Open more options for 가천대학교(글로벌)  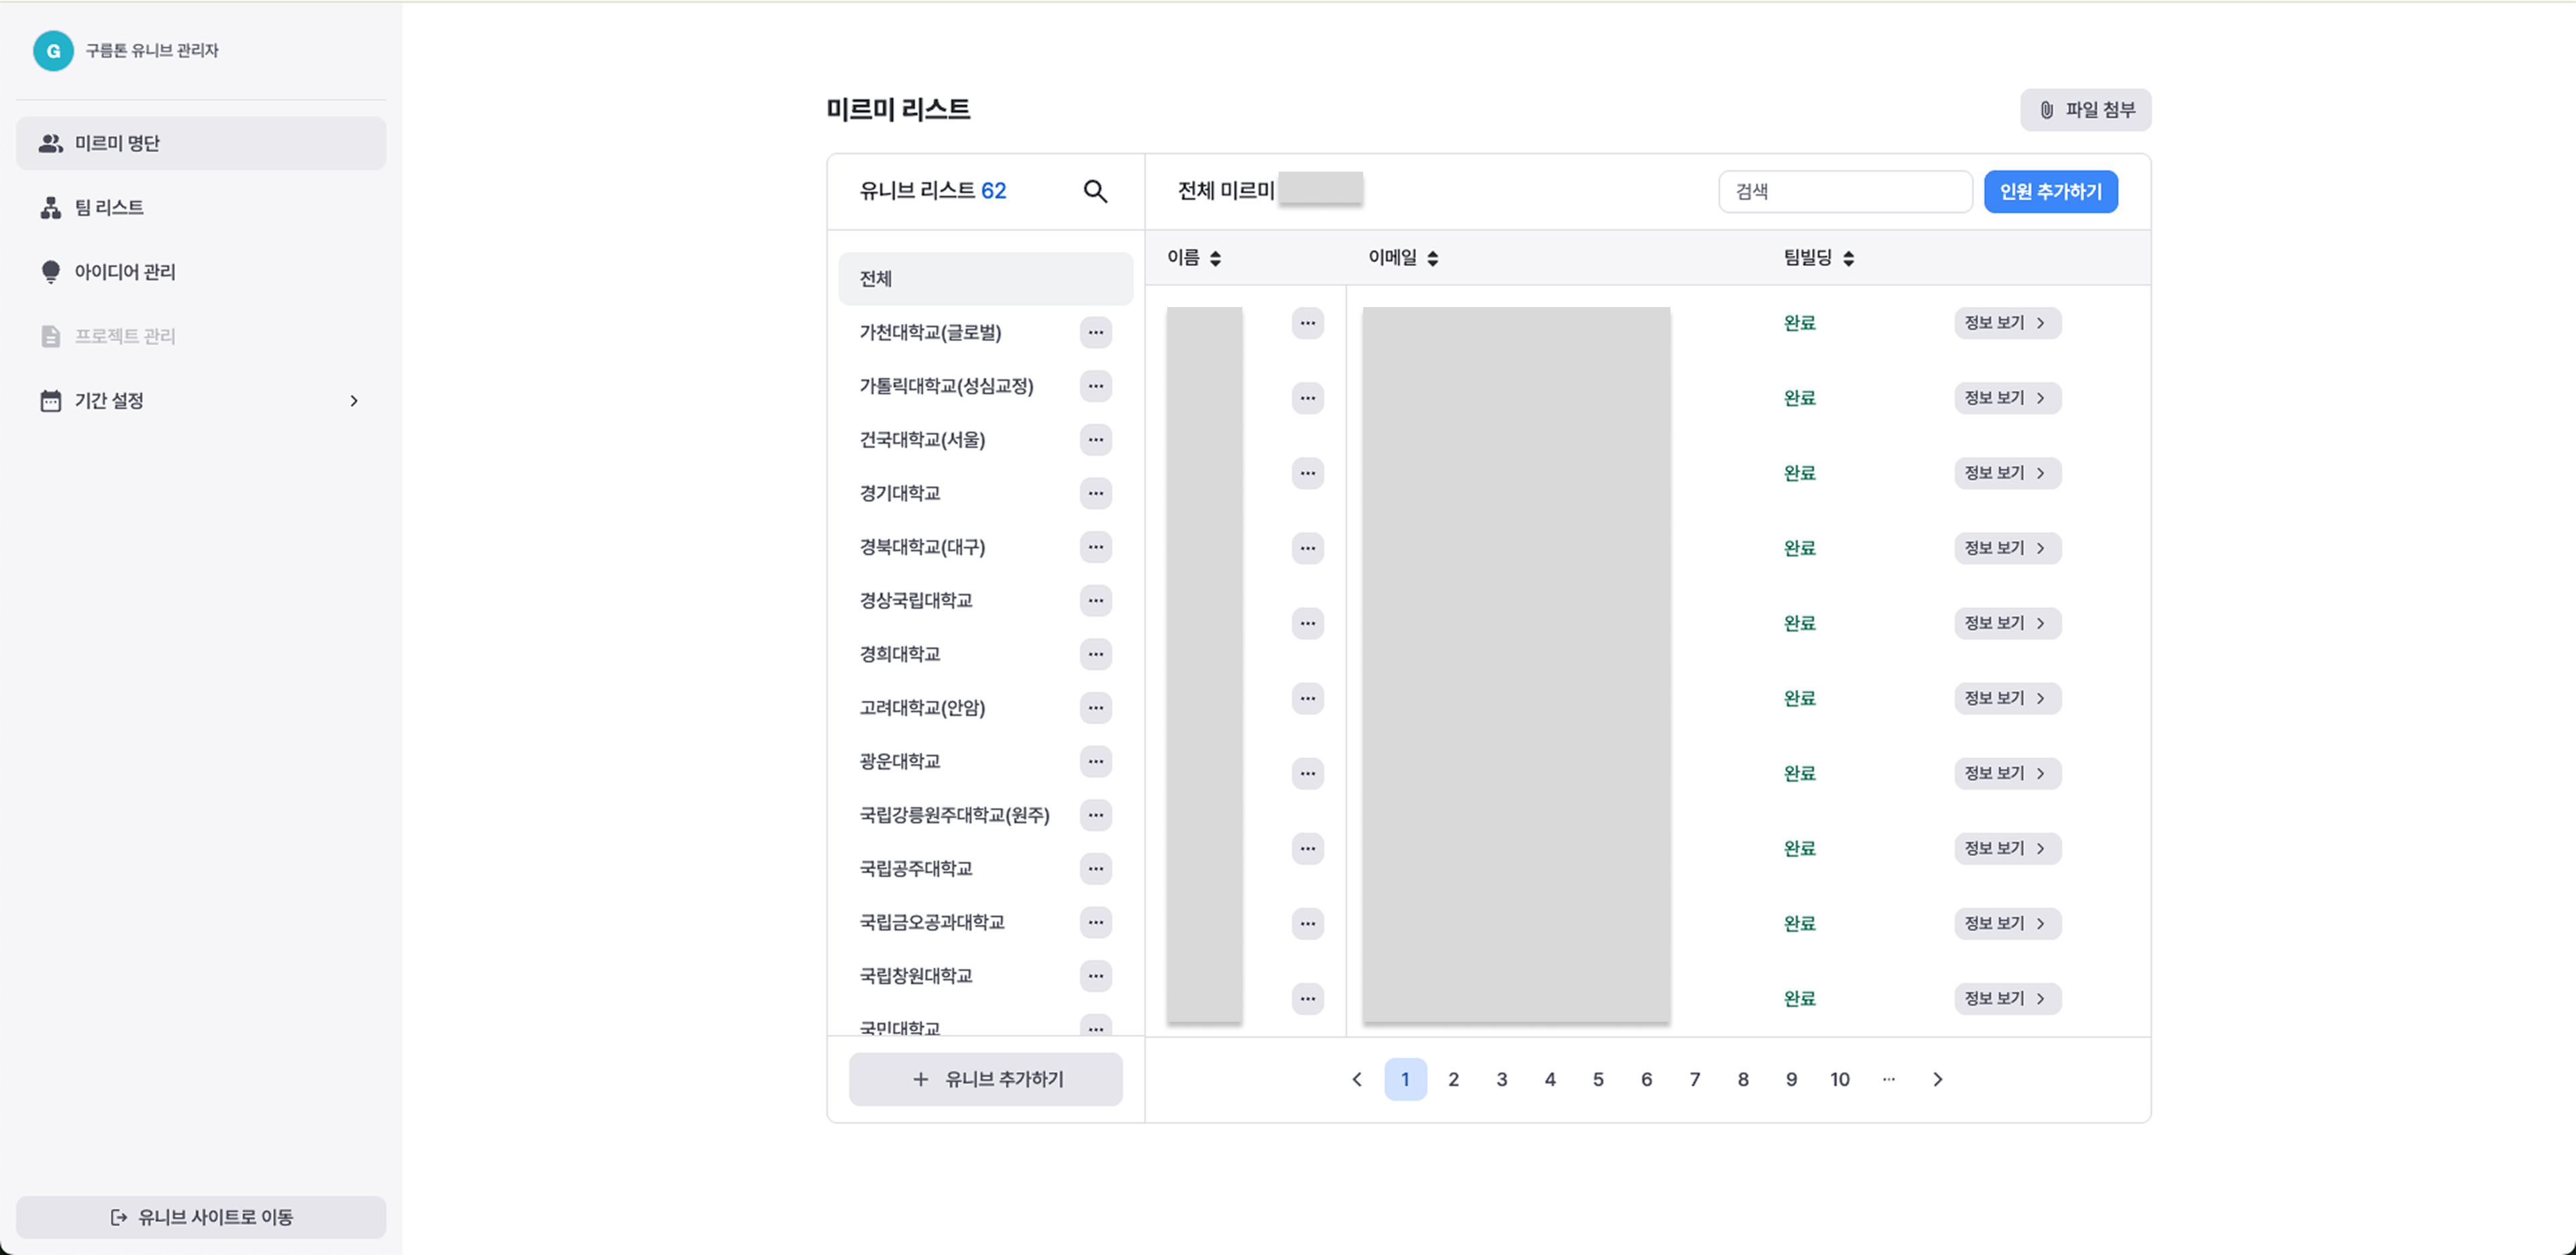[x=1096, y=333]
